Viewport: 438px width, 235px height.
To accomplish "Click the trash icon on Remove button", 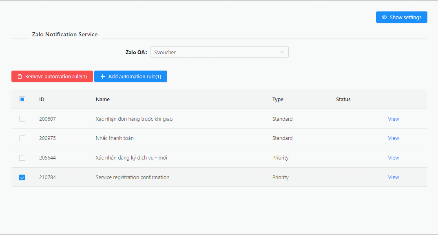I will (x=20, y=77).
